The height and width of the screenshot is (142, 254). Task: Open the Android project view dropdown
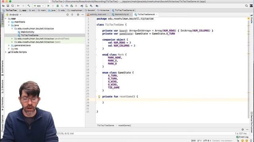[14, 15]
